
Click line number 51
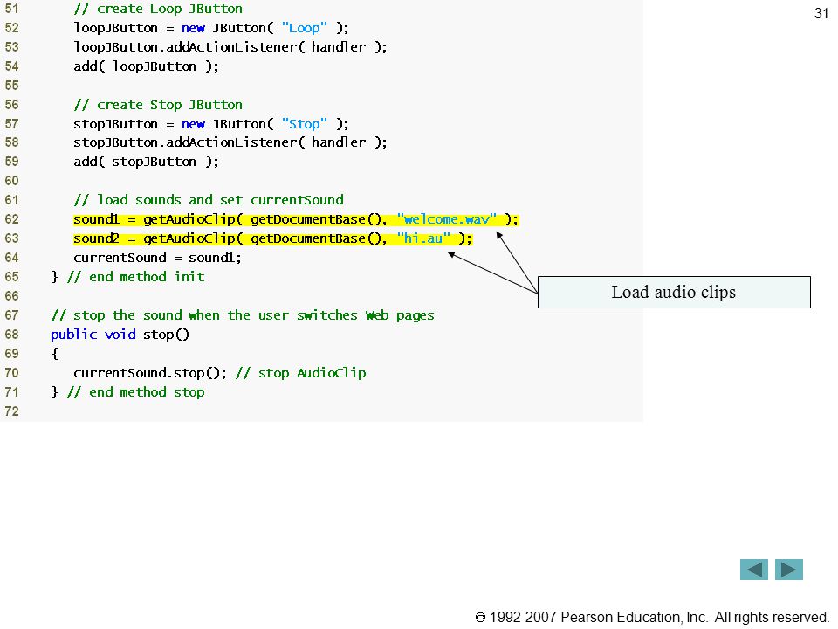click(11, 9)
